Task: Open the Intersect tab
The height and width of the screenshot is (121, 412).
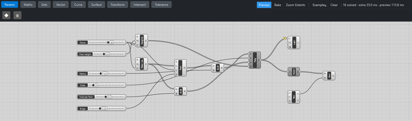Action: pos(140,4)
